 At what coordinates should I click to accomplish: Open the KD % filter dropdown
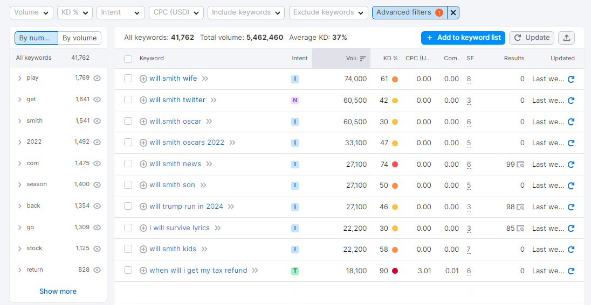click(x=75, y=12)
